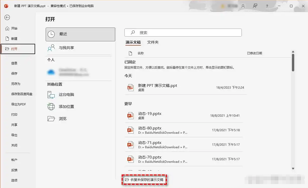The image size is (308, 188).
Task: Open the 开始 home page
Action: tap(11, 28)
